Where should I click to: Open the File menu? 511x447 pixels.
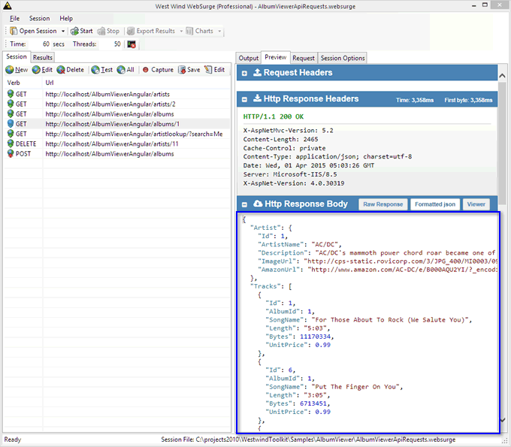coord(14,18)
